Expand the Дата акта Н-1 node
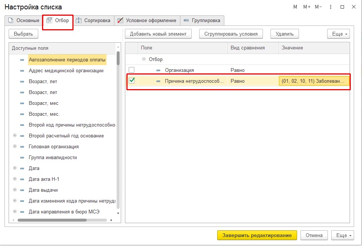362x246 pixels. pos(15,179)
